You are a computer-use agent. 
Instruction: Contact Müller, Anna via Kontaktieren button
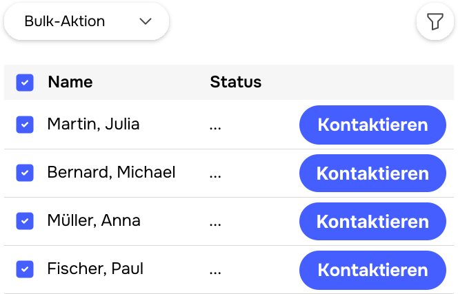point(372,222)
